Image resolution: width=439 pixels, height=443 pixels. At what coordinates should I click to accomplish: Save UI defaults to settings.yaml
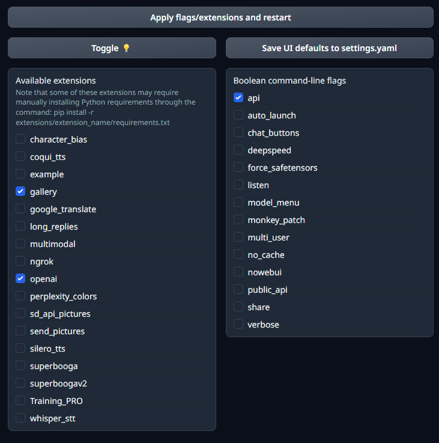pyautogui.click(x=330, y=47)
